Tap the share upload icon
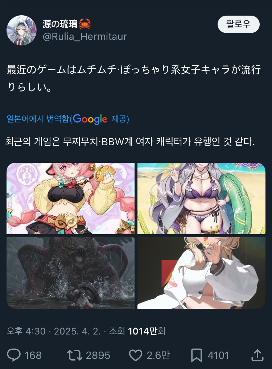 (257, 355)
